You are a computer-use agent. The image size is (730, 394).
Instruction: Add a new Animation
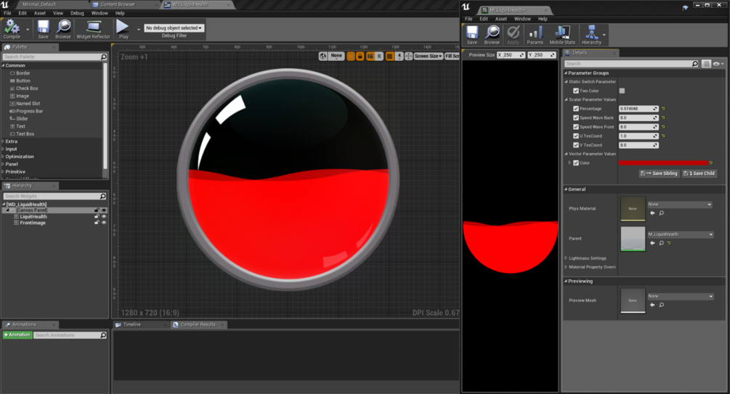click(17, 335)
